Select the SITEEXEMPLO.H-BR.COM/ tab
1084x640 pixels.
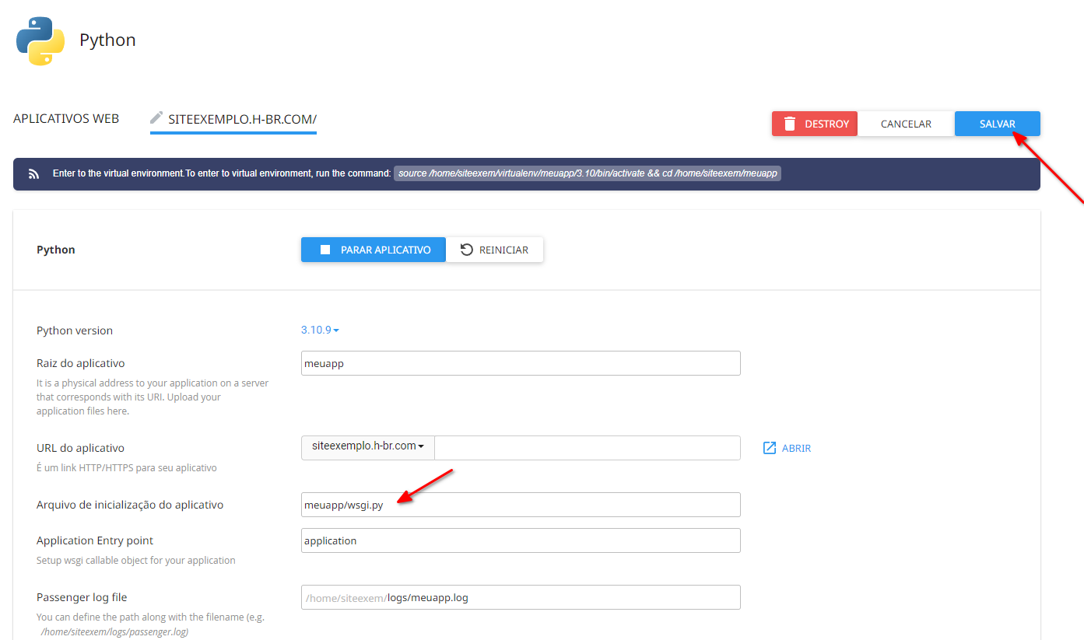point(242,120)
